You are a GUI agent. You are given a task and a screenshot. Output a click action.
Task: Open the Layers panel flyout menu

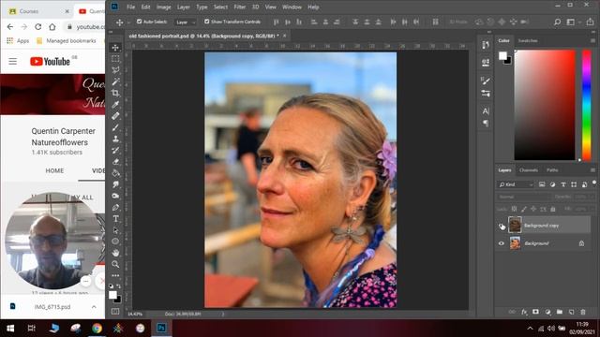coord(592,170)
